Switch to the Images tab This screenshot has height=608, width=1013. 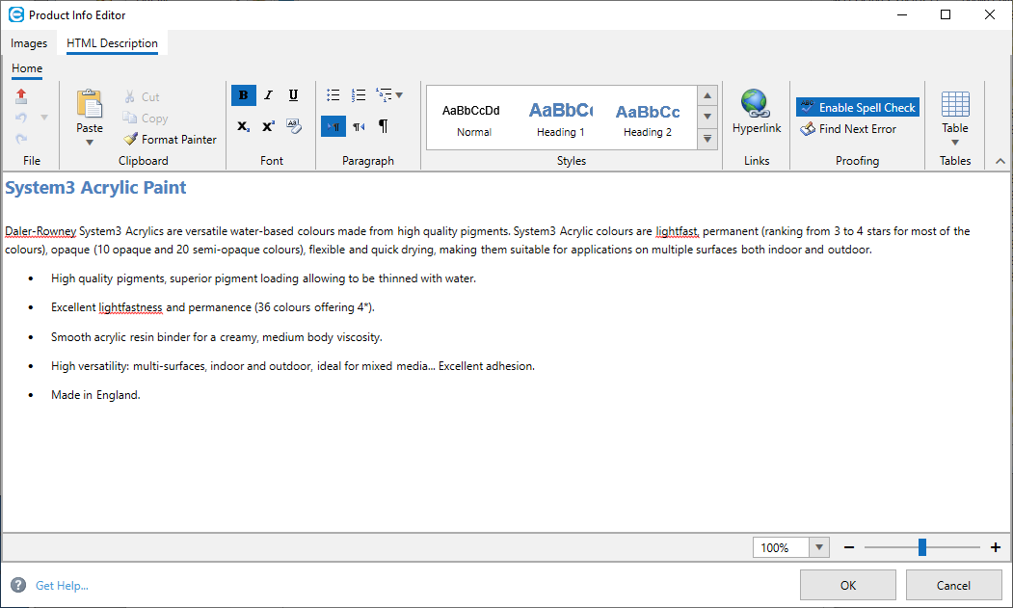pos(29,43)
